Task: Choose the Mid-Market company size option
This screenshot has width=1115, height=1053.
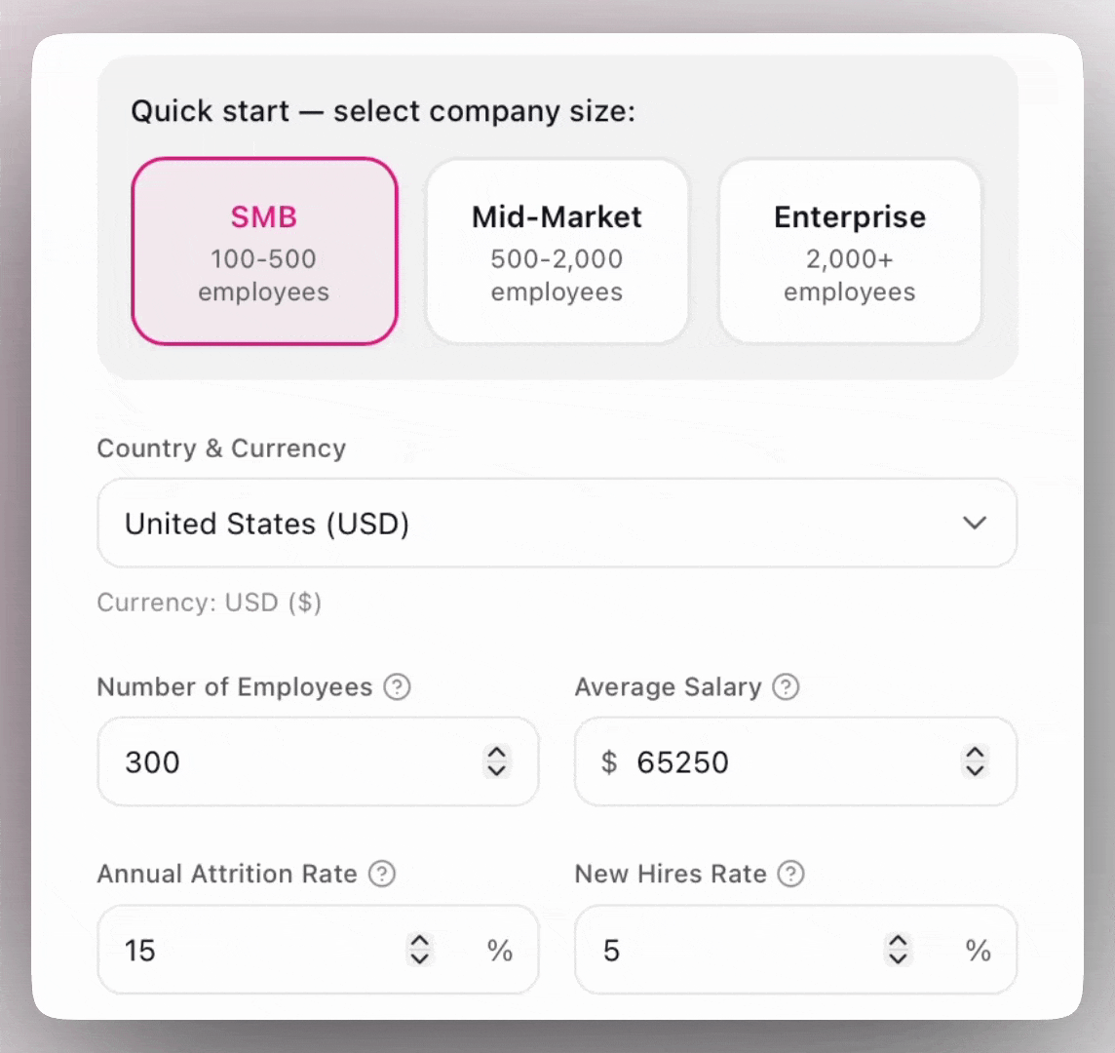Action: point(557,252)
